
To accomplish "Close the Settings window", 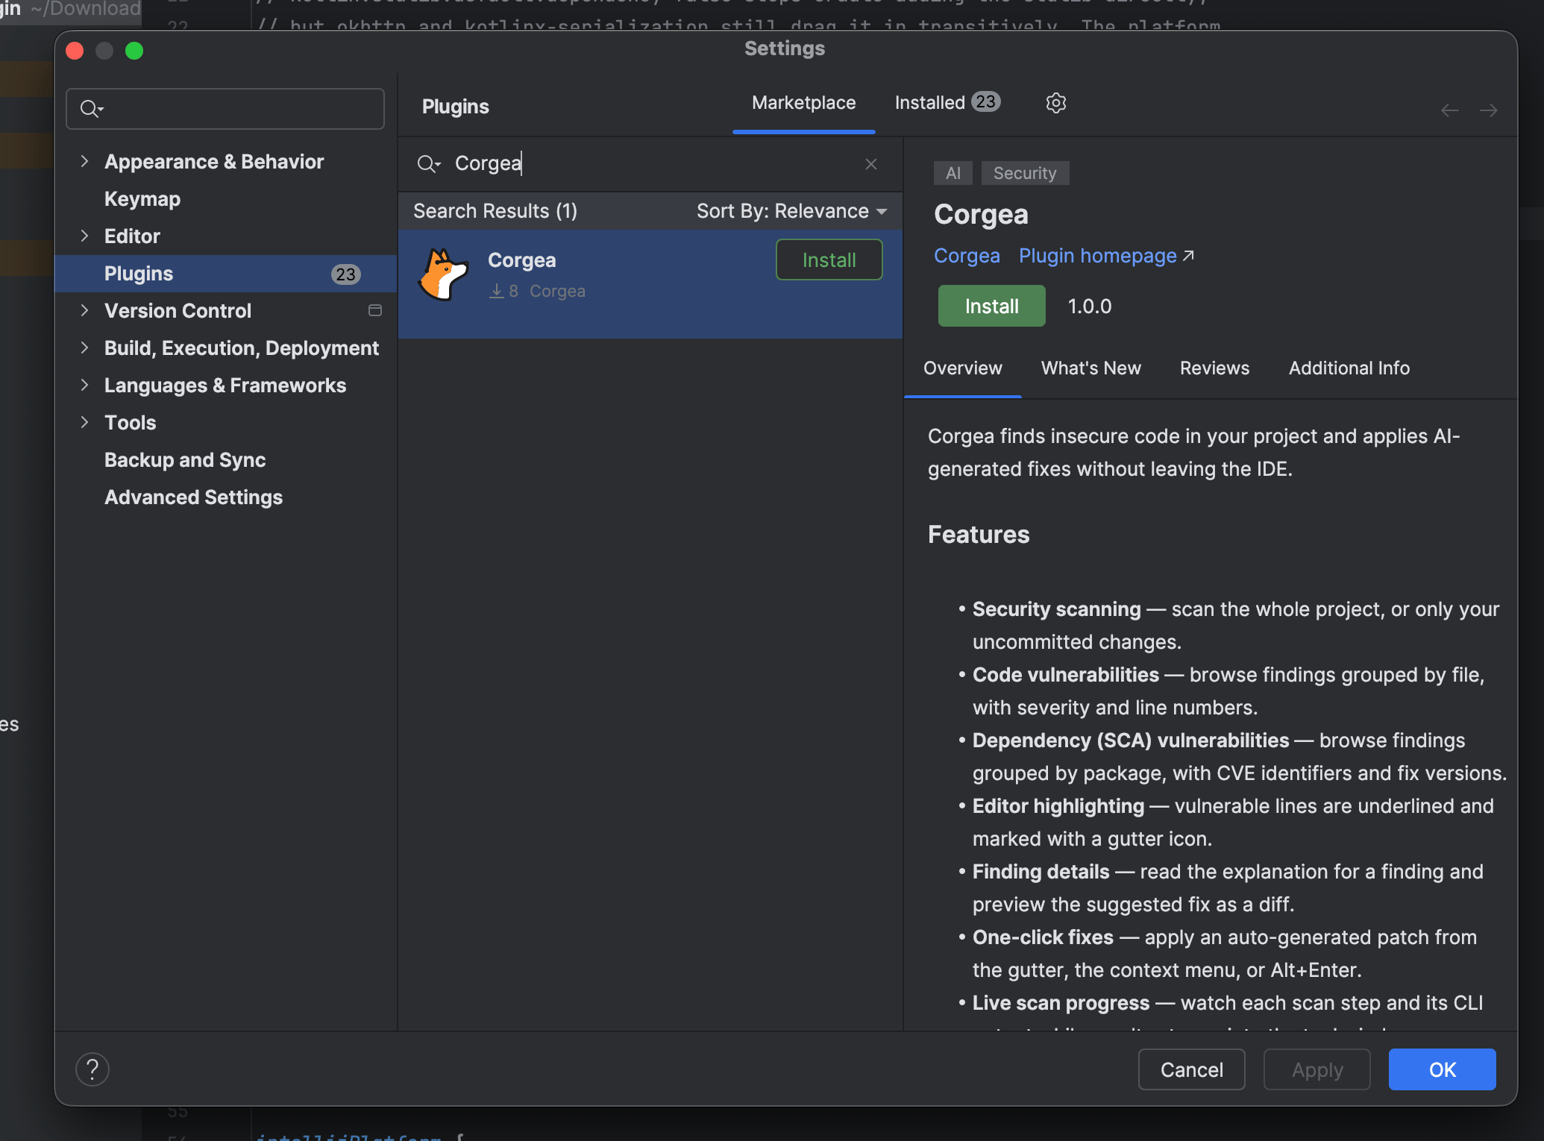I will coord(75,51).
